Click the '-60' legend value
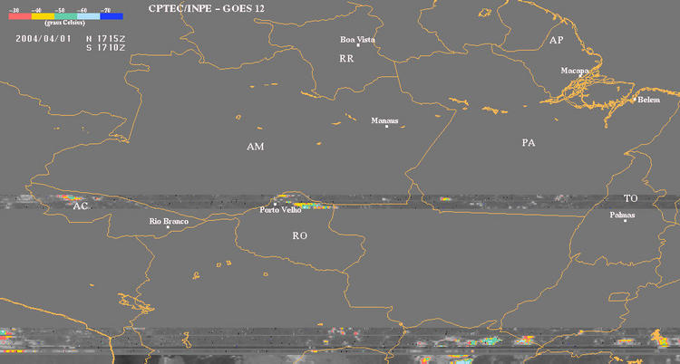The width and height of the screenshot is (680, 364). (x=83, y=10)
